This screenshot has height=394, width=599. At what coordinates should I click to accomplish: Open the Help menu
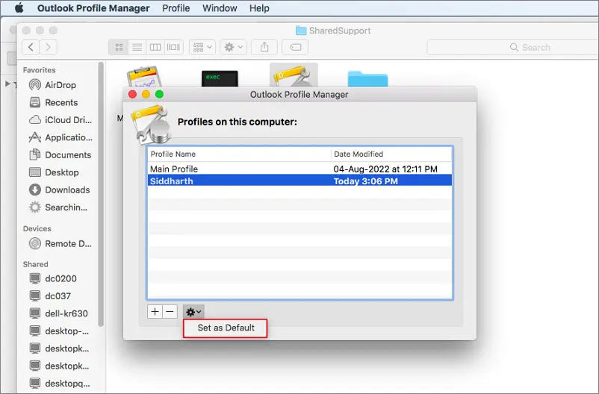click(259, 8)
